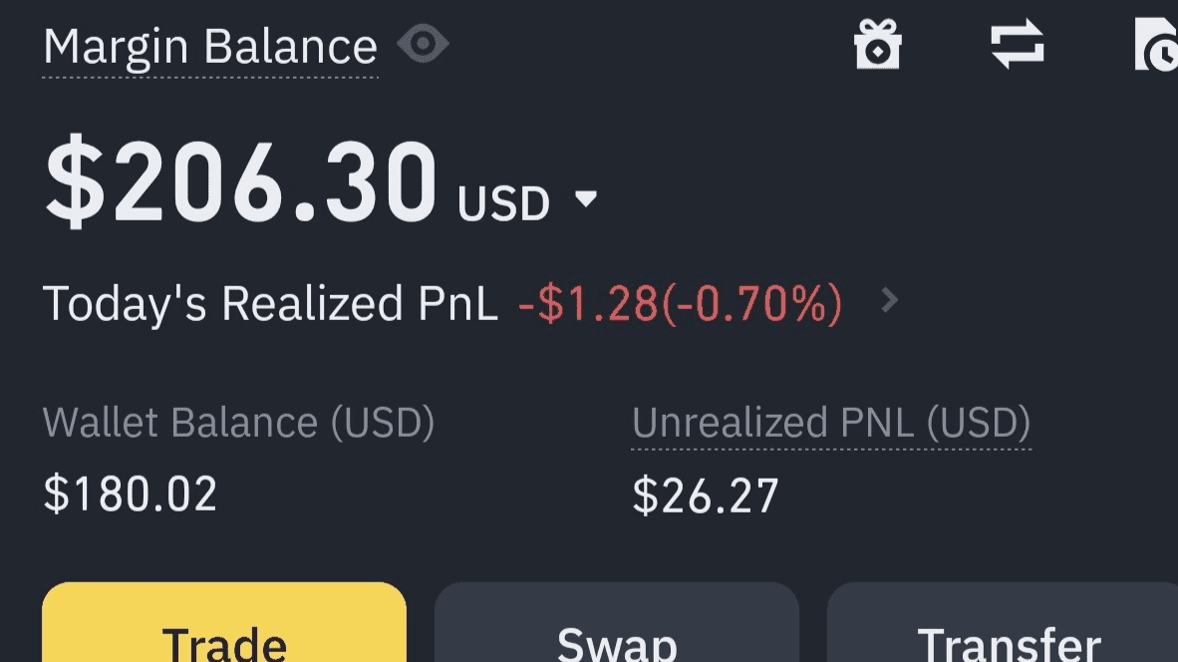Click the red -$1.28 loss amount
The image size is (1178, 662).
coord(587,303)
